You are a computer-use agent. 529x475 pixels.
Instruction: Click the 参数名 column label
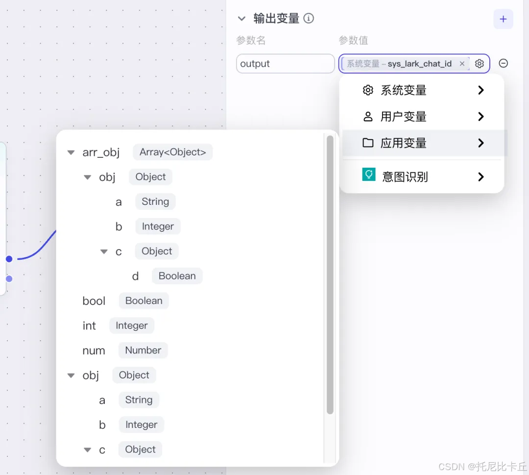pos(251,41)
